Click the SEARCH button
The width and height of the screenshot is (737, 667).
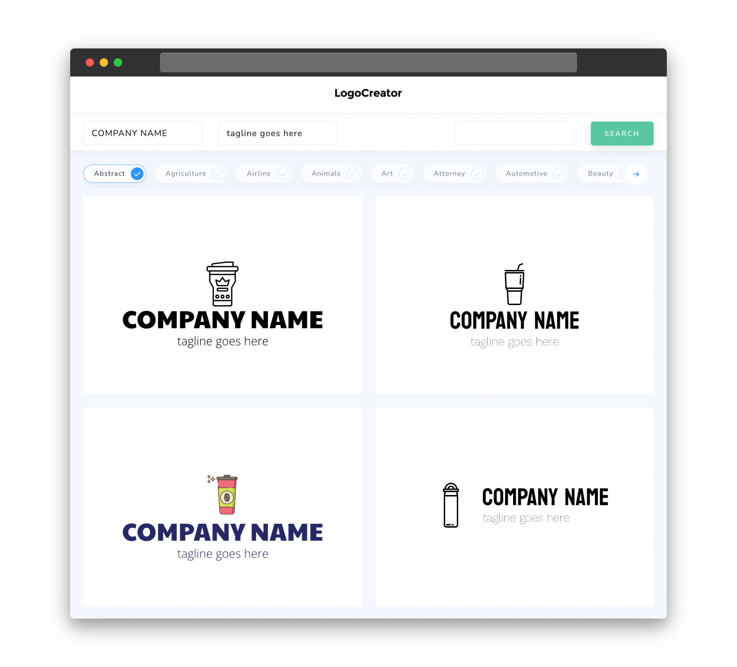(621, 133)
